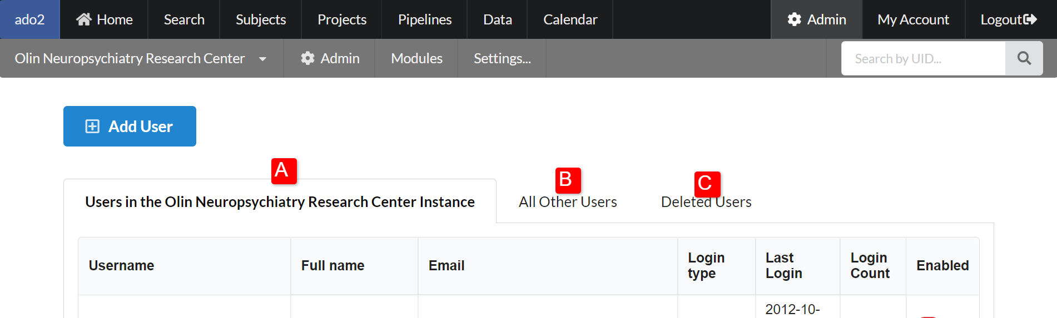Viewport: 1057px width, 318px height.
Task: Open My Account page
Action: pos(913,19)
